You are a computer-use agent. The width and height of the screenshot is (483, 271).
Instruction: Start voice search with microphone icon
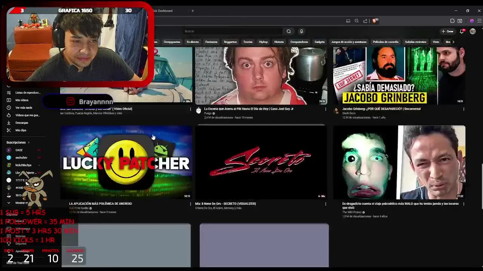[x=301, y=31]
